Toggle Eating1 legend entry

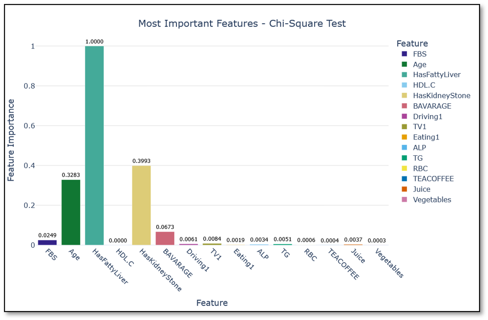click(426, 137)
